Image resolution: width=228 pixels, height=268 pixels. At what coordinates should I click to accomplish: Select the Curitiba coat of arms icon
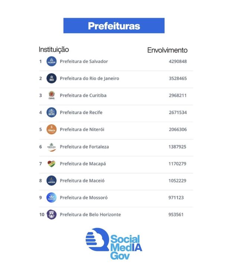[x=51, y=95]
